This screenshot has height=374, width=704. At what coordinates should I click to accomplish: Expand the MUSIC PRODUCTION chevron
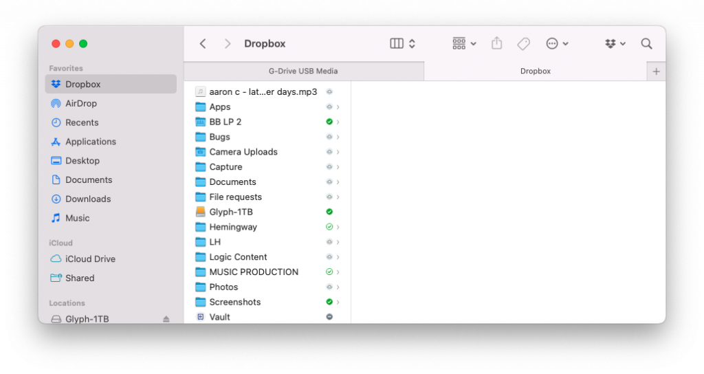[x=338, y=272]
